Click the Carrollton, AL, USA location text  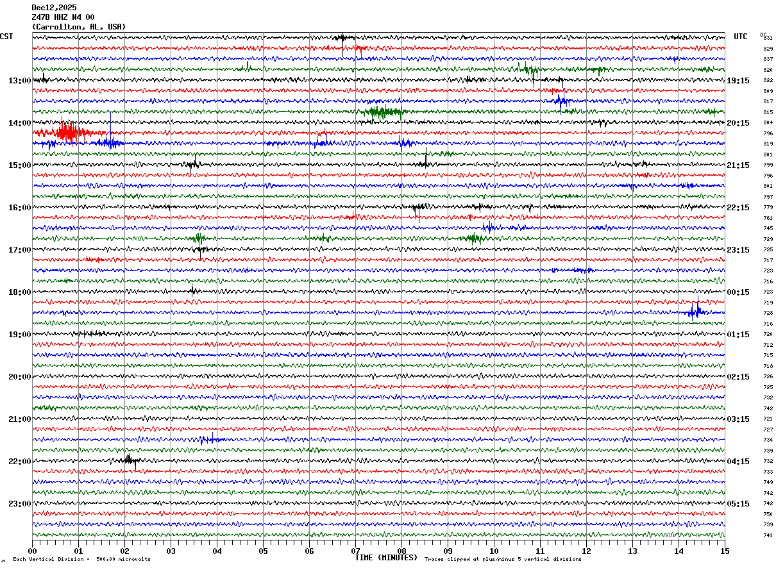tap(79, 27)
